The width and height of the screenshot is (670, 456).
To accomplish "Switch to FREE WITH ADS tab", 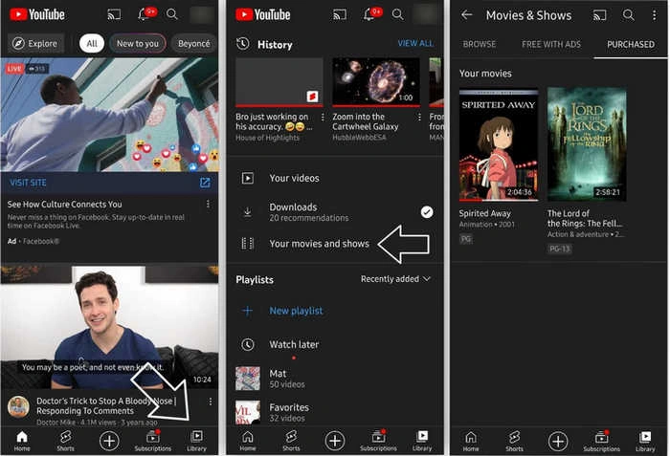I will (551, 44).
